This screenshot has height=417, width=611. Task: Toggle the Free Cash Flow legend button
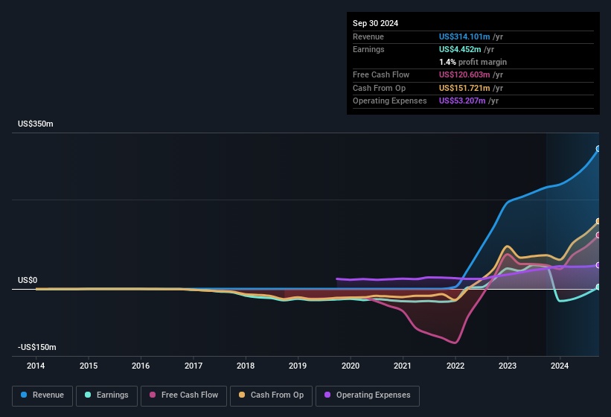(x=184, y=395)
